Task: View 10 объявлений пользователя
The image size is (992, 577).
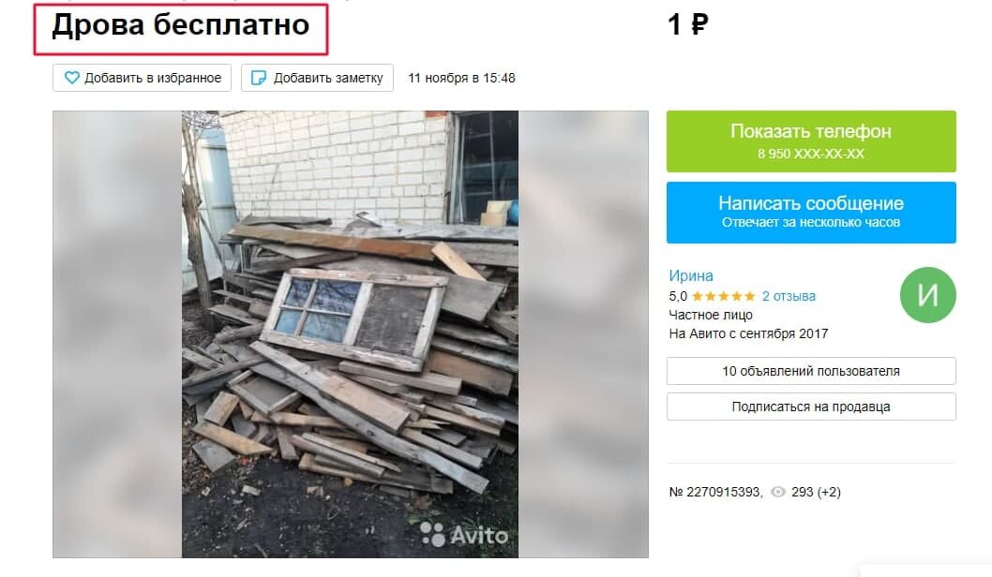Action: click(811, 371)
